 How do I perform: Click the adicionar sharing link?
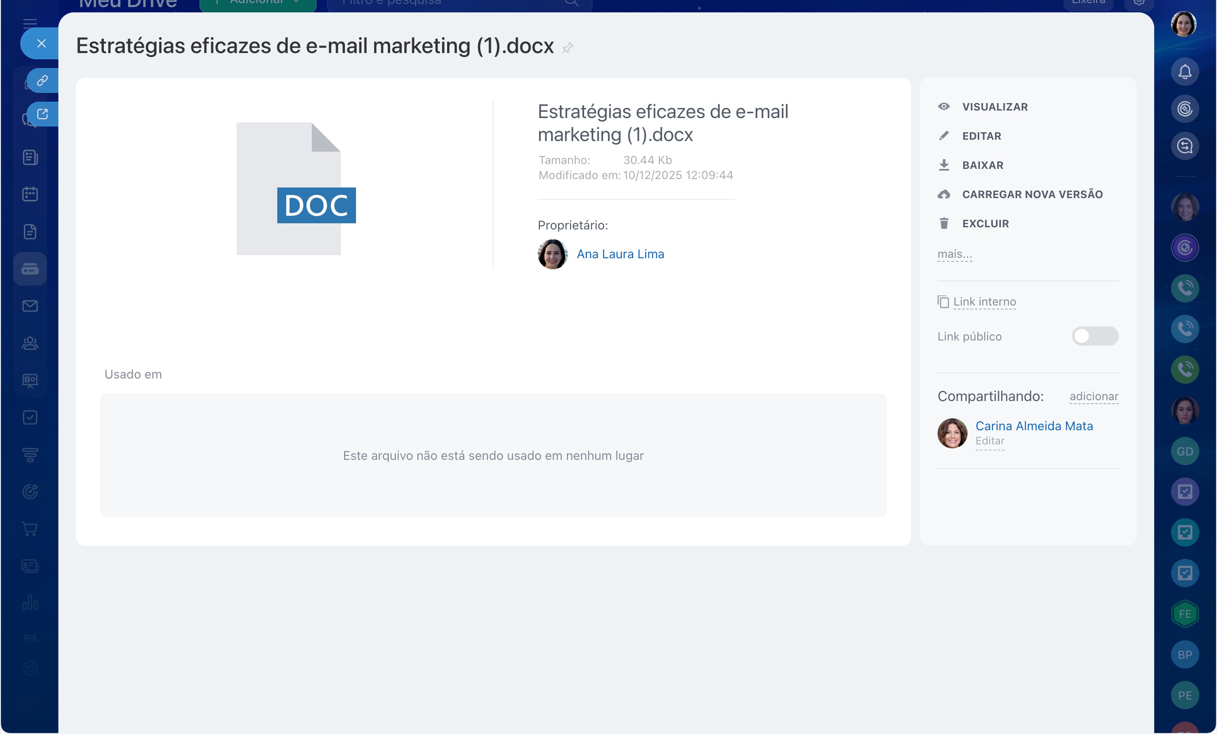1094,396
